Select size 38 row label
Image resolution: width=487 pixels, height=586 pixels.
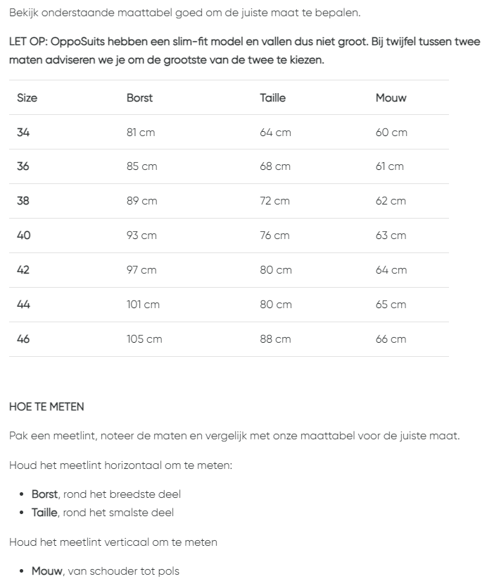[x=24, y=201]
